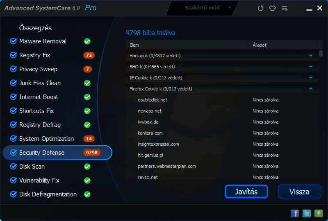Click the 7 badge beside Privacy Sweep

[87, 69]
